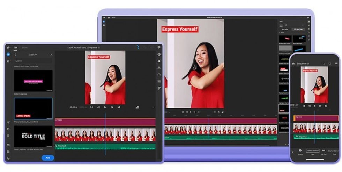Select the Knockout audio clip on tablet timeline
Image resolution: width=342 pixels, height=172 pixels.
pyautogui.click(x=105, y=147)
